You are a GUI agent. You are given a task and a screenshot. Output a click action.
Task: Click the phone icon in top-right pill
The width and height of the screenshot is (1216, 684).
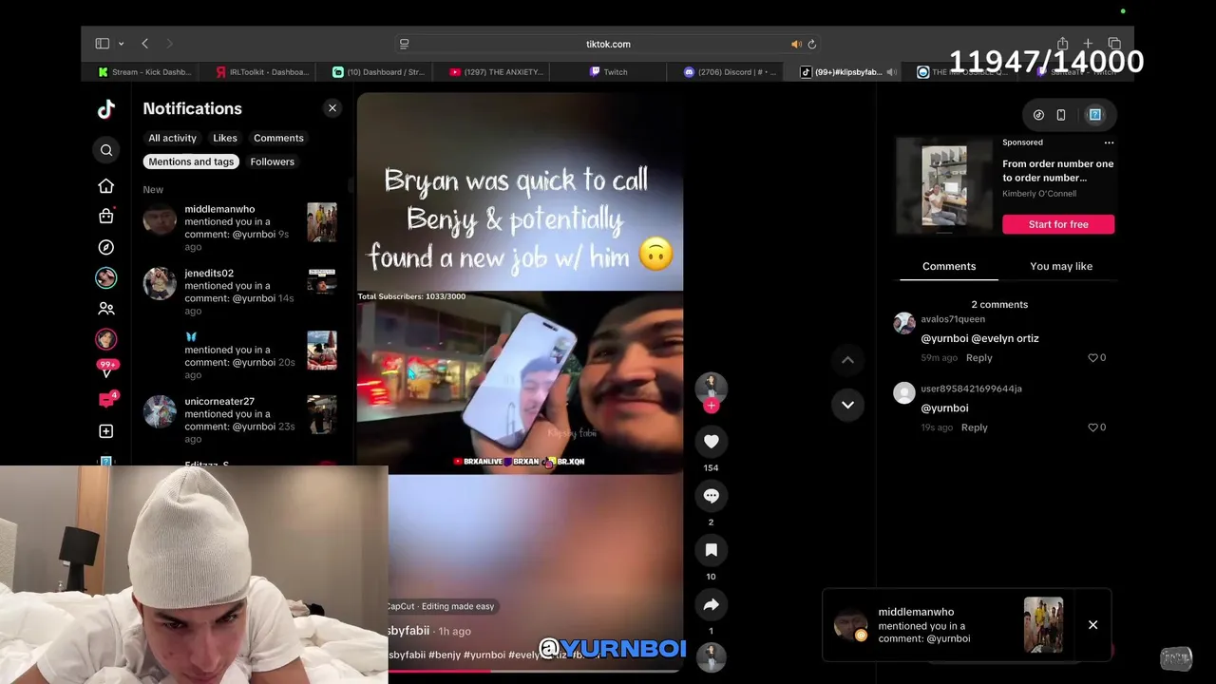click(x=1061, y=115)
